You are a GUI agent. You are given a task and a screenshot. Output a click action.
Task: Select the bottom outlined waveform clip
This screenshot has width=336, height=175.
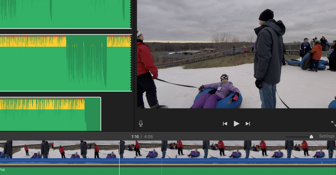pos(50,114)
